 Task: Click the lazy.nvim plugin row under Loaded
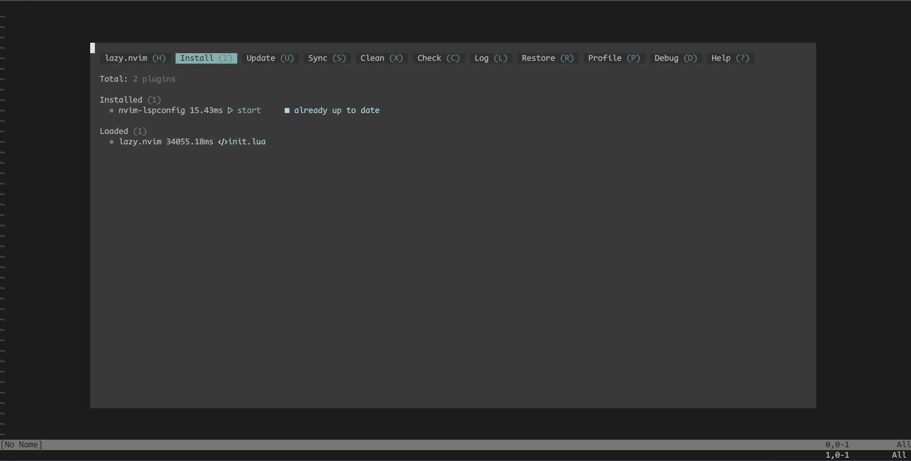tap(187, 141)
